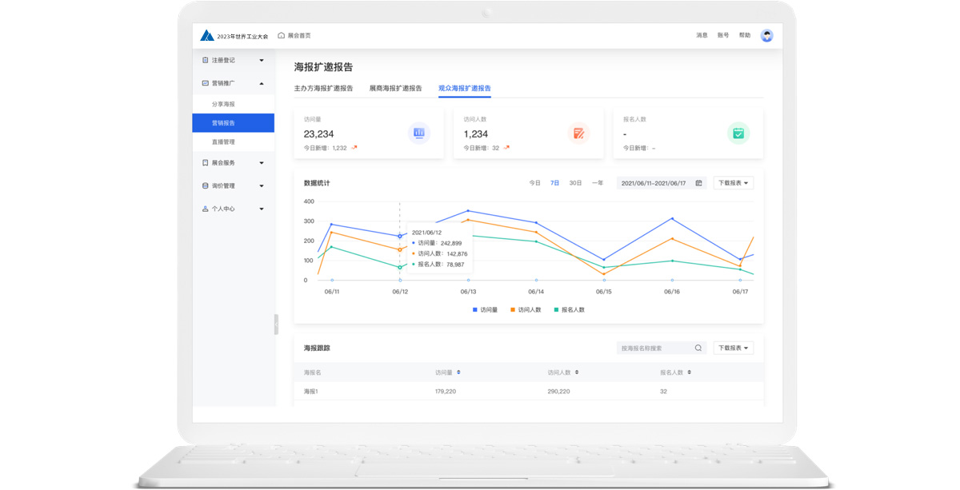960x490 pixels.
Task: Expand the 个人中心 sidebar menu
Action: [x=262, y=209]
